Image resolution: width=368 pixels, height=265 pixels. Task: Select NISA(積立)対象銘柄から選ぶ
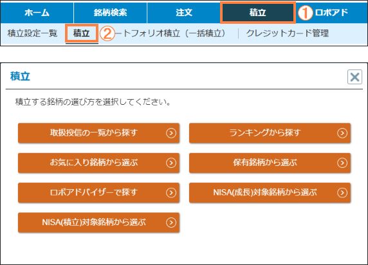[99, 223]
